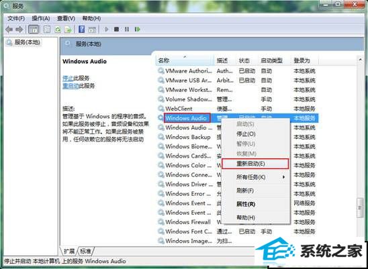Screen dimensions: 368x269
Task: Click the Forward arrow toolbar icon
Action: [19, 30]
